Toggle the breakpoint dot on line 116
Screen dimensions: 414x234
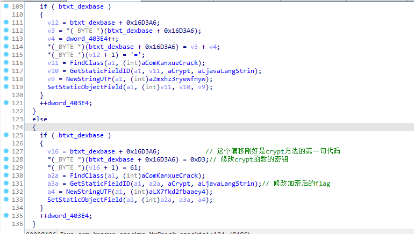coord(6,62)
